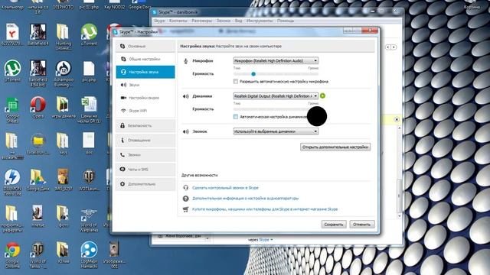Image resolution: width=490 pixels, height=275 pixels.
Task: Open Звонки menu in Skype menu bar
Action: [224, 21]
